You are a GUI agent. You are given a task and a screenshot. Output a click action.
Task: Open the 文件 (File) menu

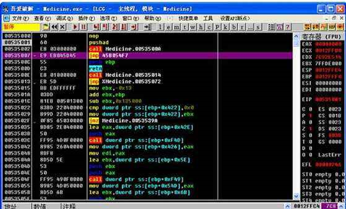20,18
